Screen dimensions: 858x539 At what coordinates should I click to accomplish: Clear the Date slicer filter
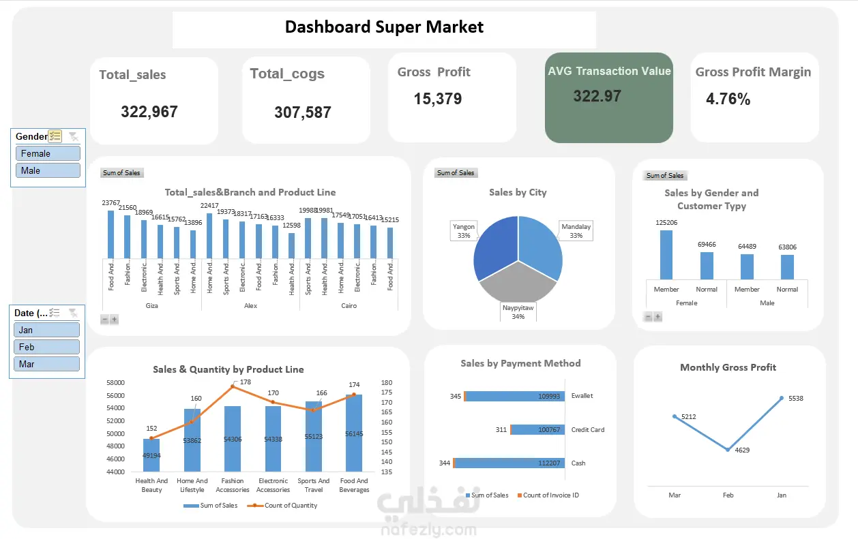pos(73,313)
